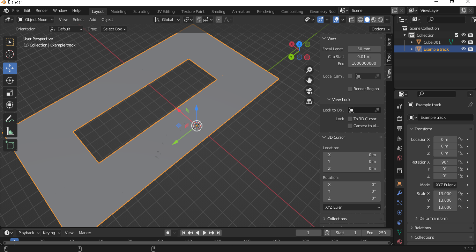Select the Add Cube tool
Image resolution: width=476 pixels, height=252 pixels.
click(x=10, y=145)
